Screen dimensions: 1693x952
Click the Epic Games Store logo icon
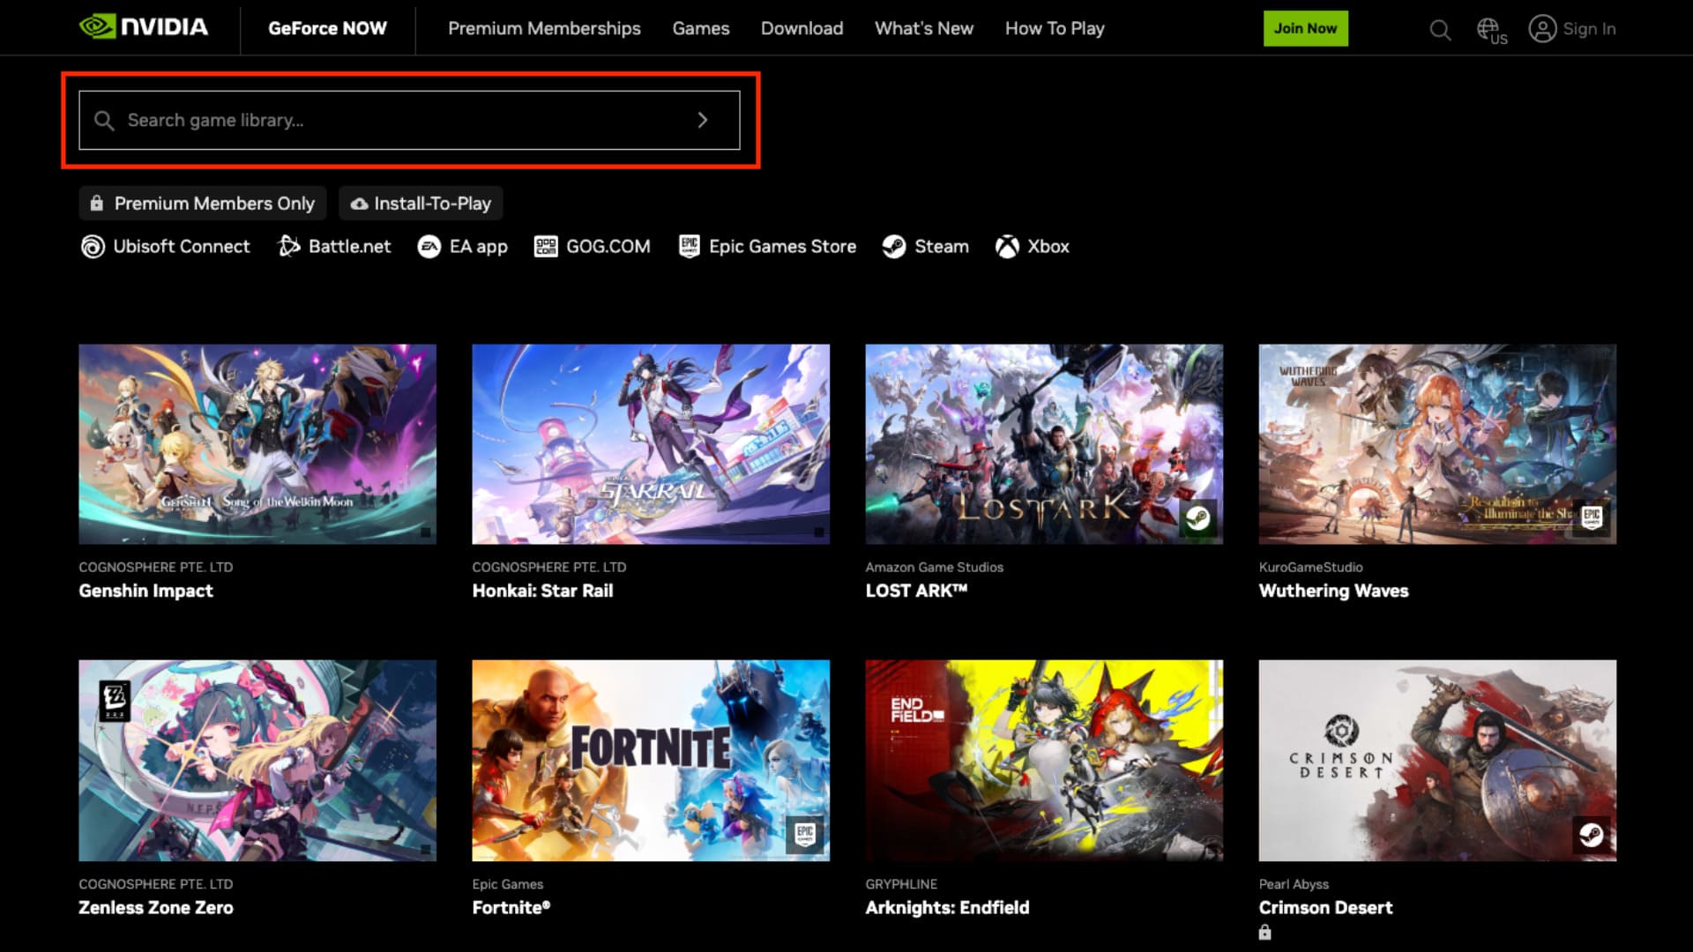[690, 246]
